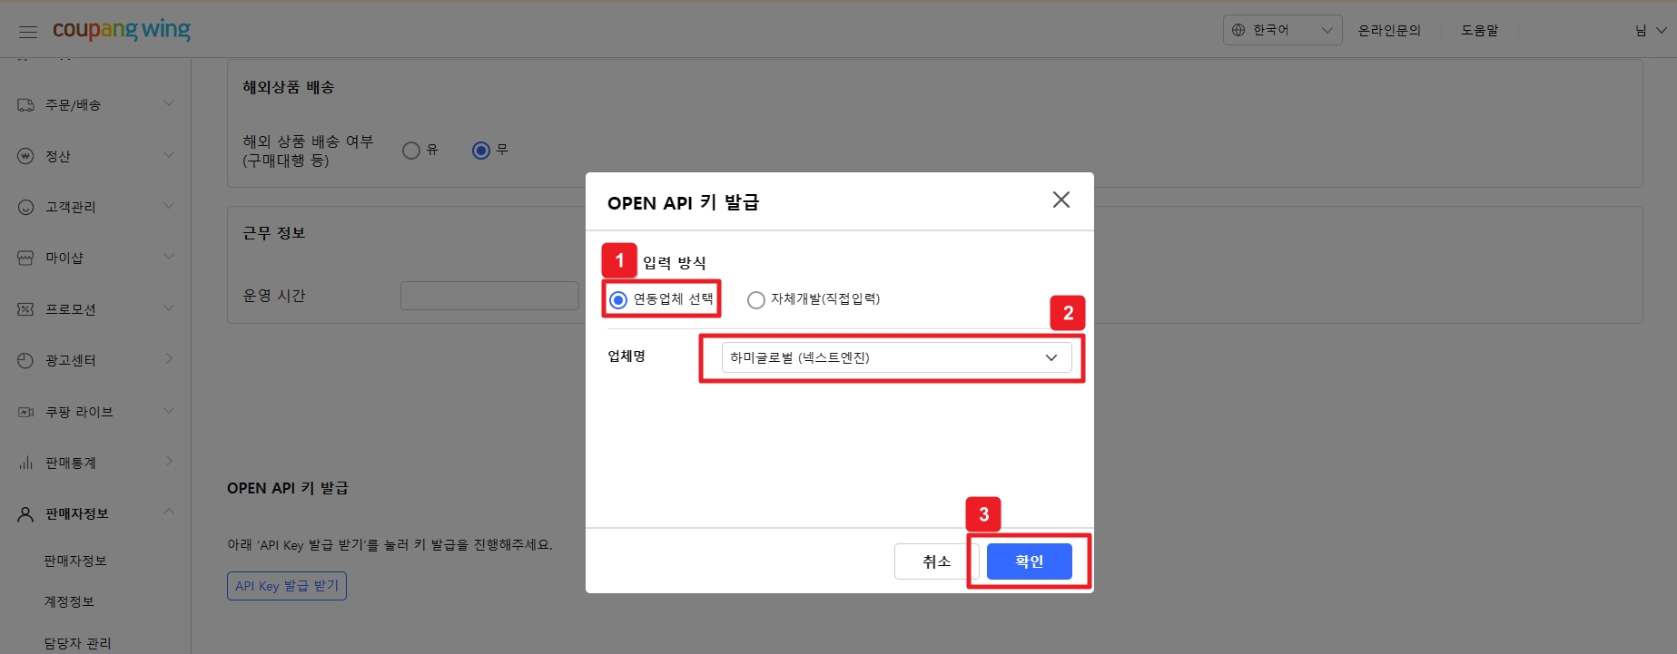The width and height of the screenshot is (1677, 654).
Task: Go to 계정정보 submenu item
Action: (x=69, y=601)
